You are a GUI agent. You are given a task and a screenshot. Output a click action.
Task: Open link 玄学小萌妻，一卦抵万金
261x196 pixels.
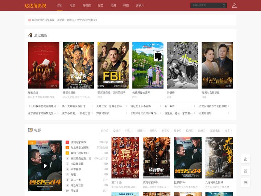76,113
